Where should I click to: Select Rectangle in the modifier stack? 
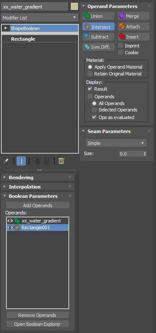[23, 39]
